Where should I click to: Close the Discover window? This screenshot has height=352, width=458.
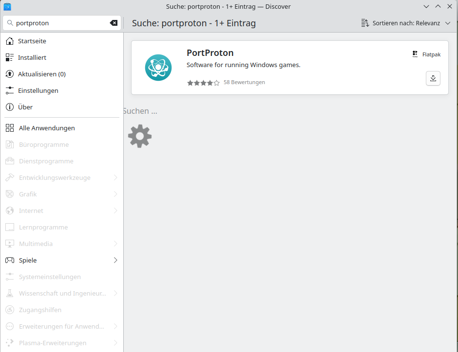(450, 6)
